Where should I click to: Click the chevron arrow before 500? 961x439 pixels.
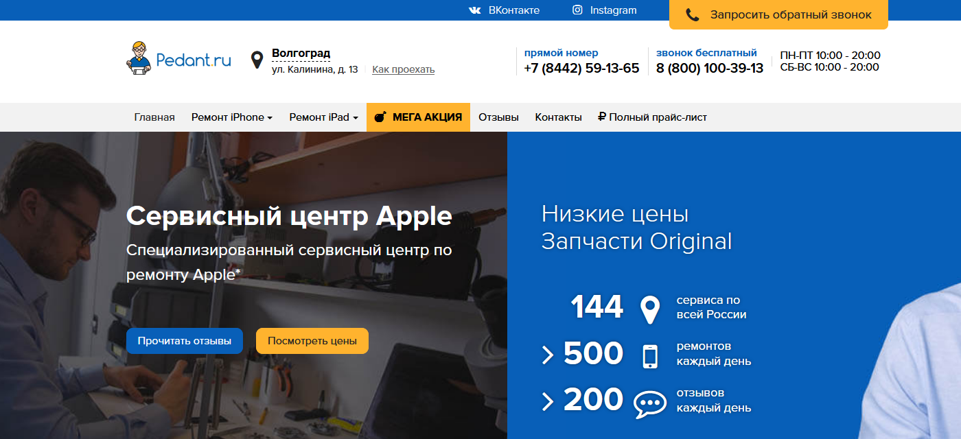pos(548,355)
